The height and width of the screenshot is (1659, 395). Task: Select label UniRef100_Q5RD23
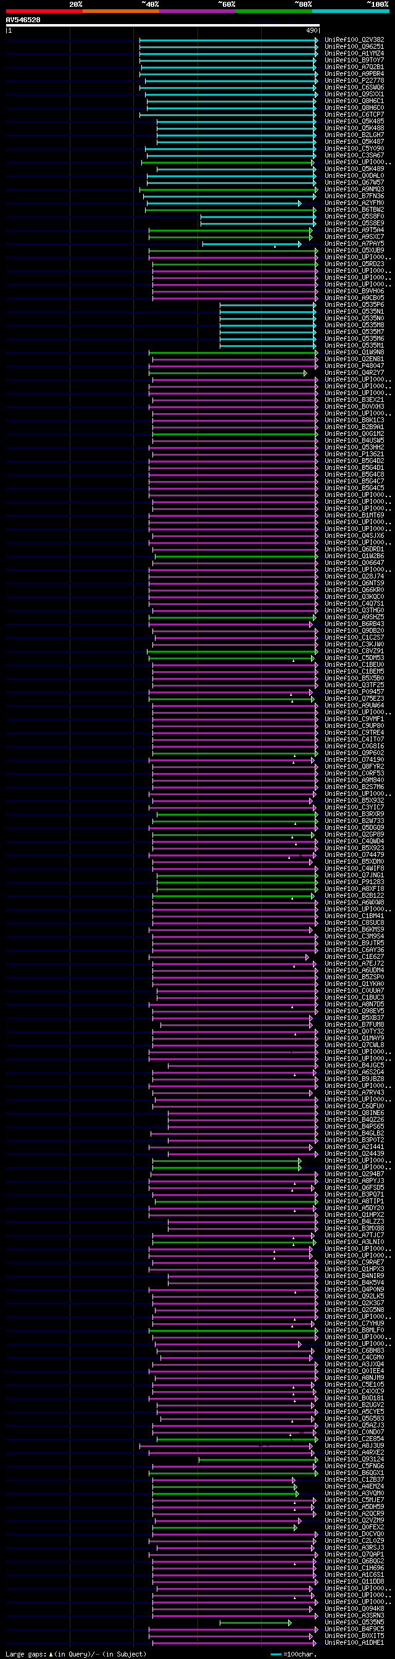(x=354, y=264)
